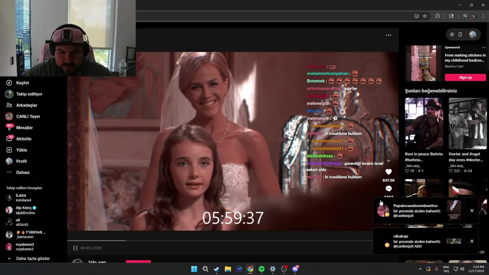Open the video comments icon
The width and height of the screenshot is (489, 275).
pos(389,189)
